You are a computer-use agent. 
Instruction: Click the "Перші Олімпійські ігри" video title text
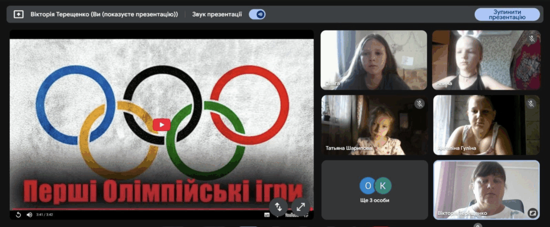[162, 192]
